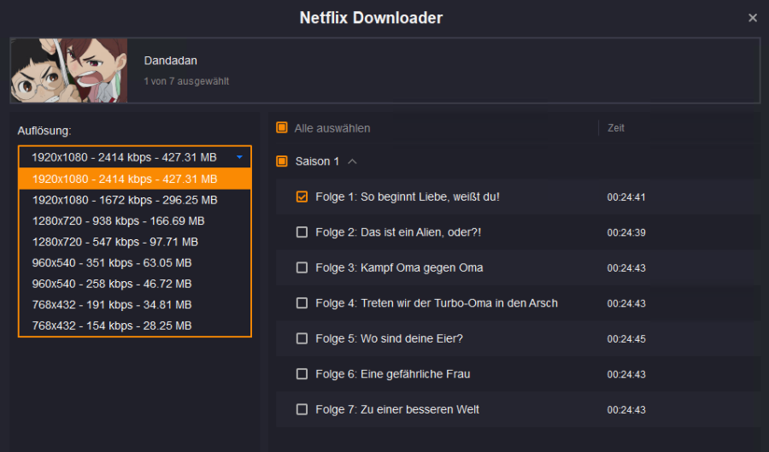Choose 1920x1080 - 1672 kbps option
The image size is (769, 452).
pyautogui.click(x=125, y=200)
